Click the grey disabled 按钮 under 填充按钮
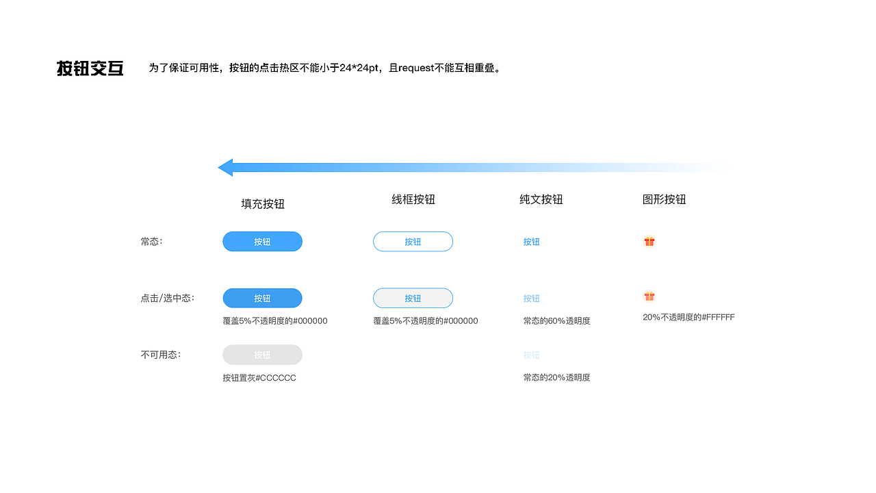 [x=262, y=354]
